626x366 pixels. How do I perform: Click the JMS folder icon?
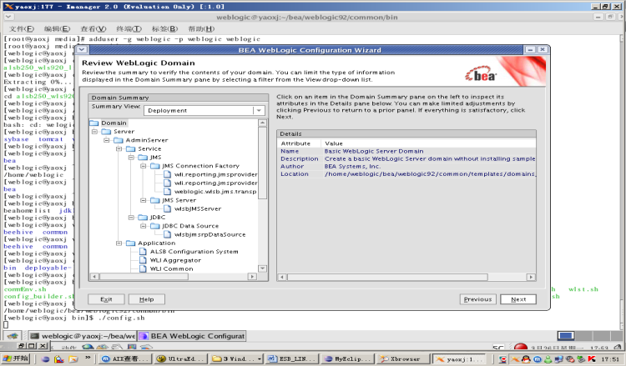coord(143,157)
